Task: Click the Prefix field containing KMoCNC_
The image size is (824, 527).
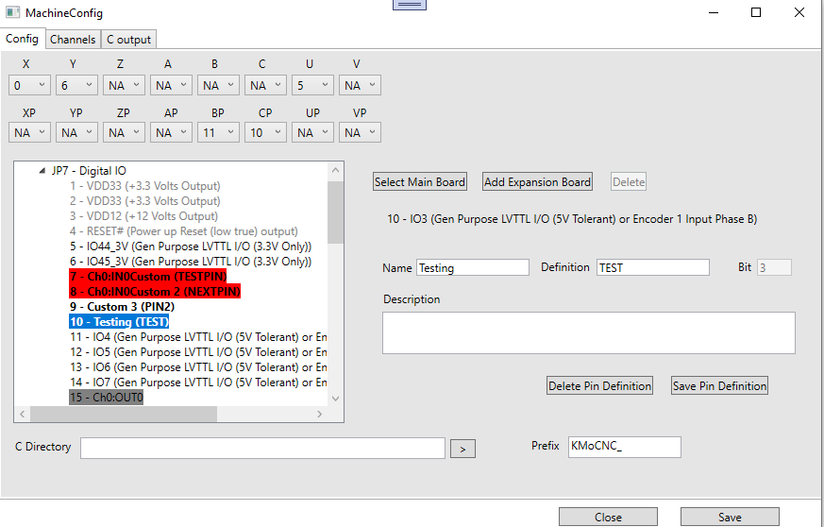Action: coord(623,447)
